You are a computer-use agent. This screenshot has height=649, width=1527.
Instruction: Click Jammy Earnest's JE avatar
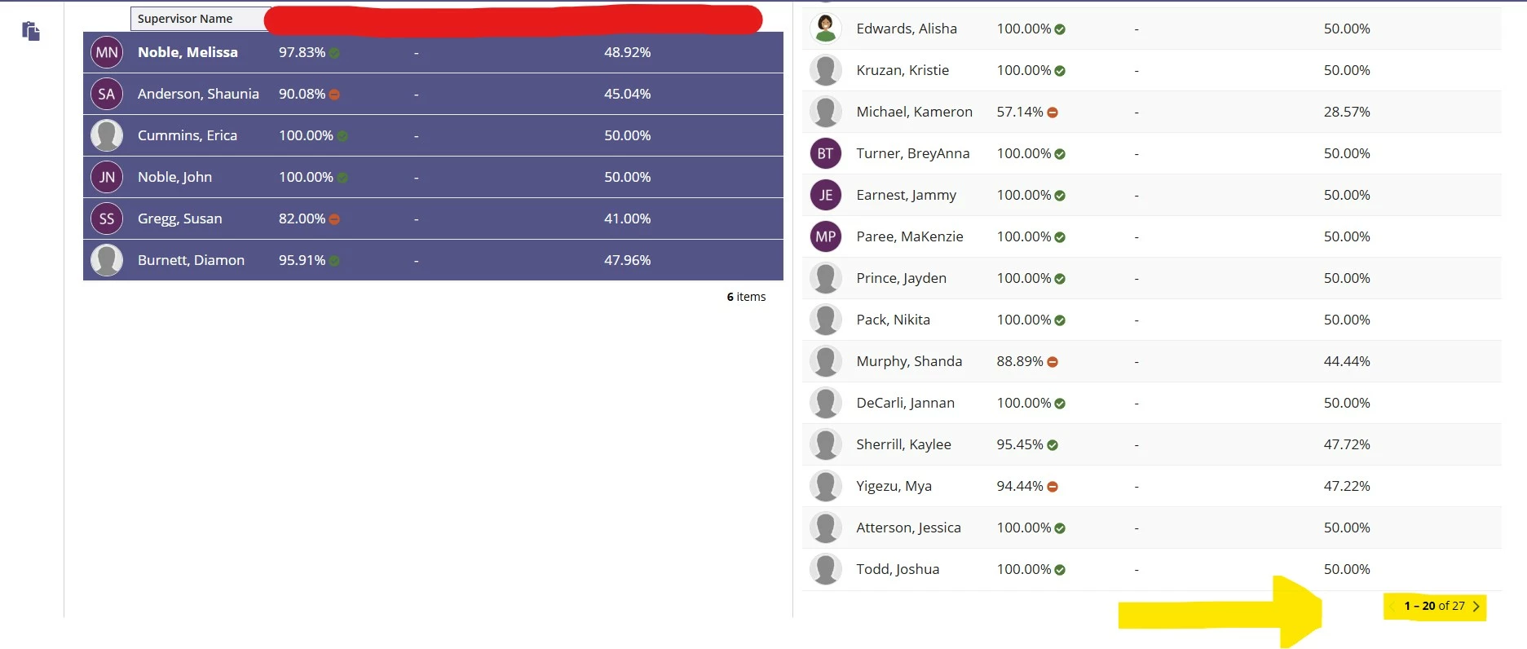tap(825, 195)
